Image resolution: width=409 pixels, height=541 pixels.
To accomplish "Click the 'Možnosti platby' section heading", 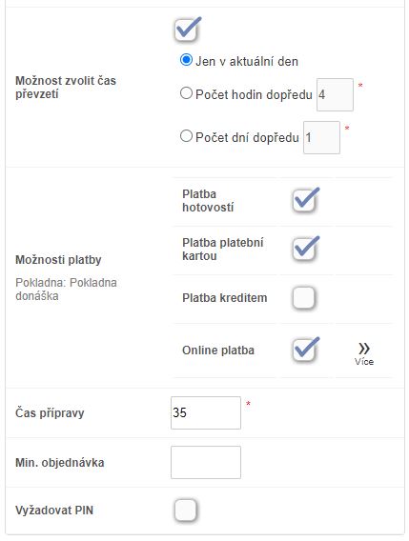I will click(x=58, y=260).
